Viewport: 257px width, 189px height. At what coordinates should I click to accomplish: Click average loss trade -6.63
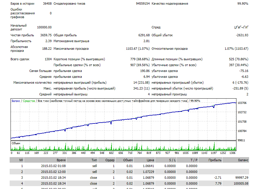click(244, 77)
